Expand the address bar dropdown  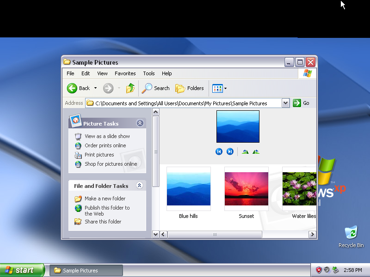click(x=285, y=103)
